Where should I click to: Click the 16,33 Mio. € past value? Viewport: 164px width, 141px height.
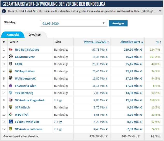[x=100, y=57]
